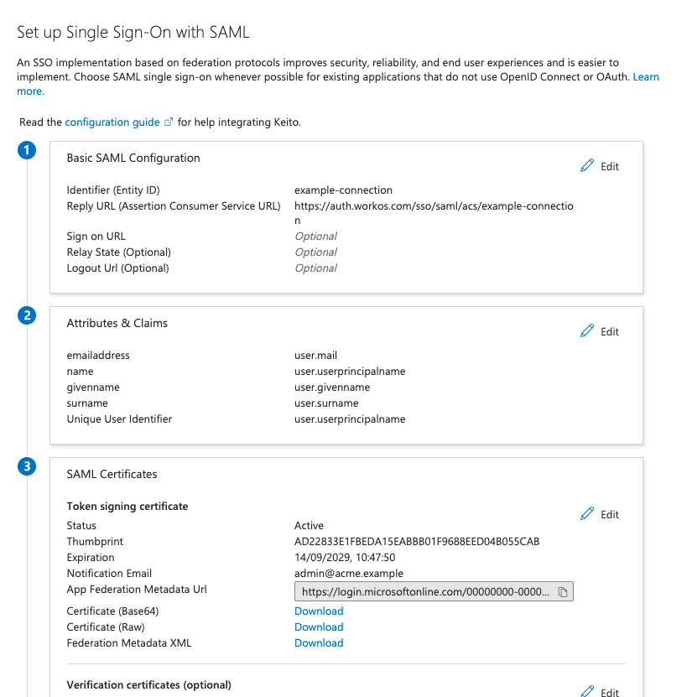Click the pencil icon for Verification certificates

pos(587,691)
